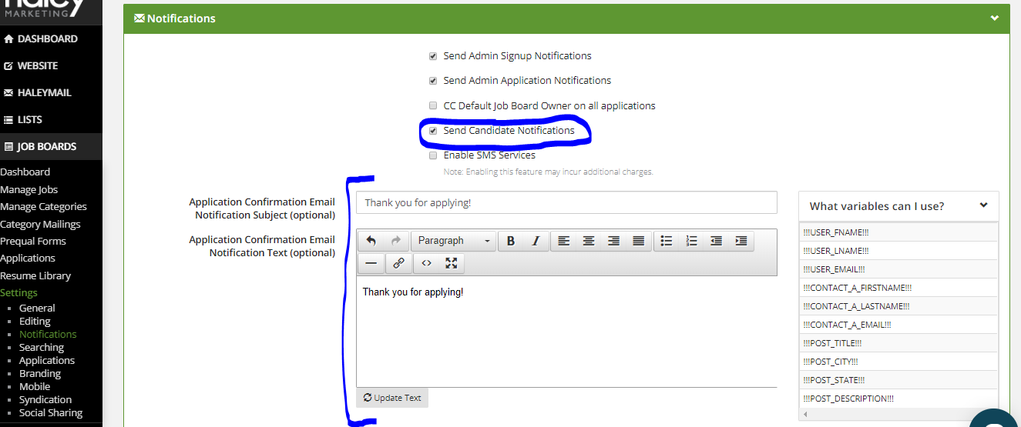Collapse the Notifications panel chevron

pos(995,18)
